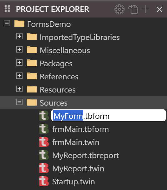Select the FormsDemo project label
Viewport: 167px width, 190px height.
[x=49, y=24]
